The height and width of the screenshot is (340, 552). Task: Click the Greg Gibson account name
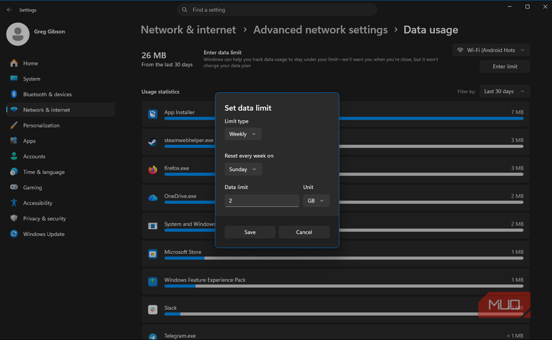point(50,31)
